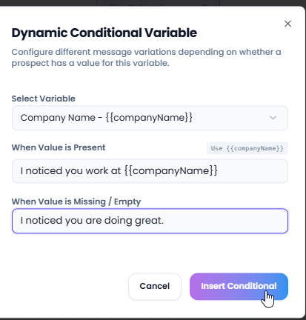
Task: Select the 'Dynamic Conditional Variable' dialog title
Action: [x=104, y=33]
